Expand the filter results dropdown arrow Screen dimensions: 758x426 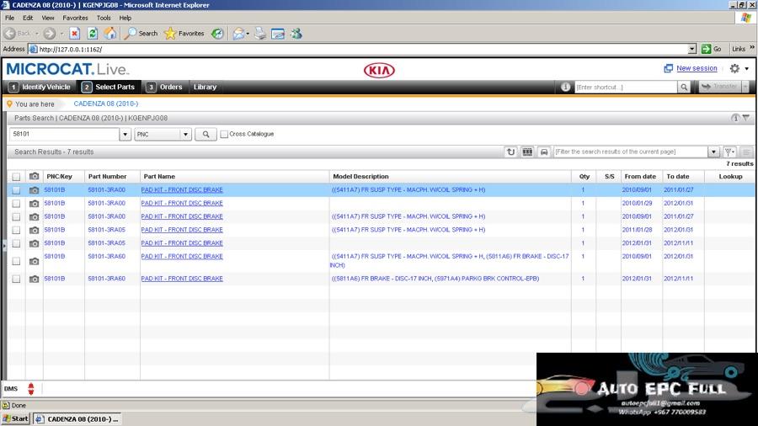(713, 152)
